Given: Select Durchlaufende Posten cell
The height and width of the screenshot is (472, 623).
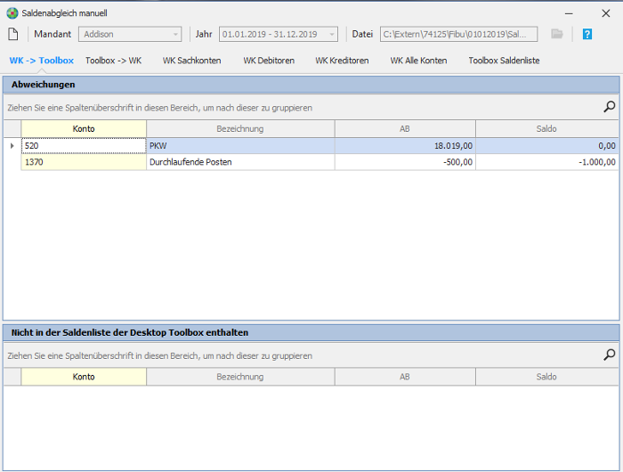Looking at the screenshot, I should pyautogui.click(x=240, y=162).
